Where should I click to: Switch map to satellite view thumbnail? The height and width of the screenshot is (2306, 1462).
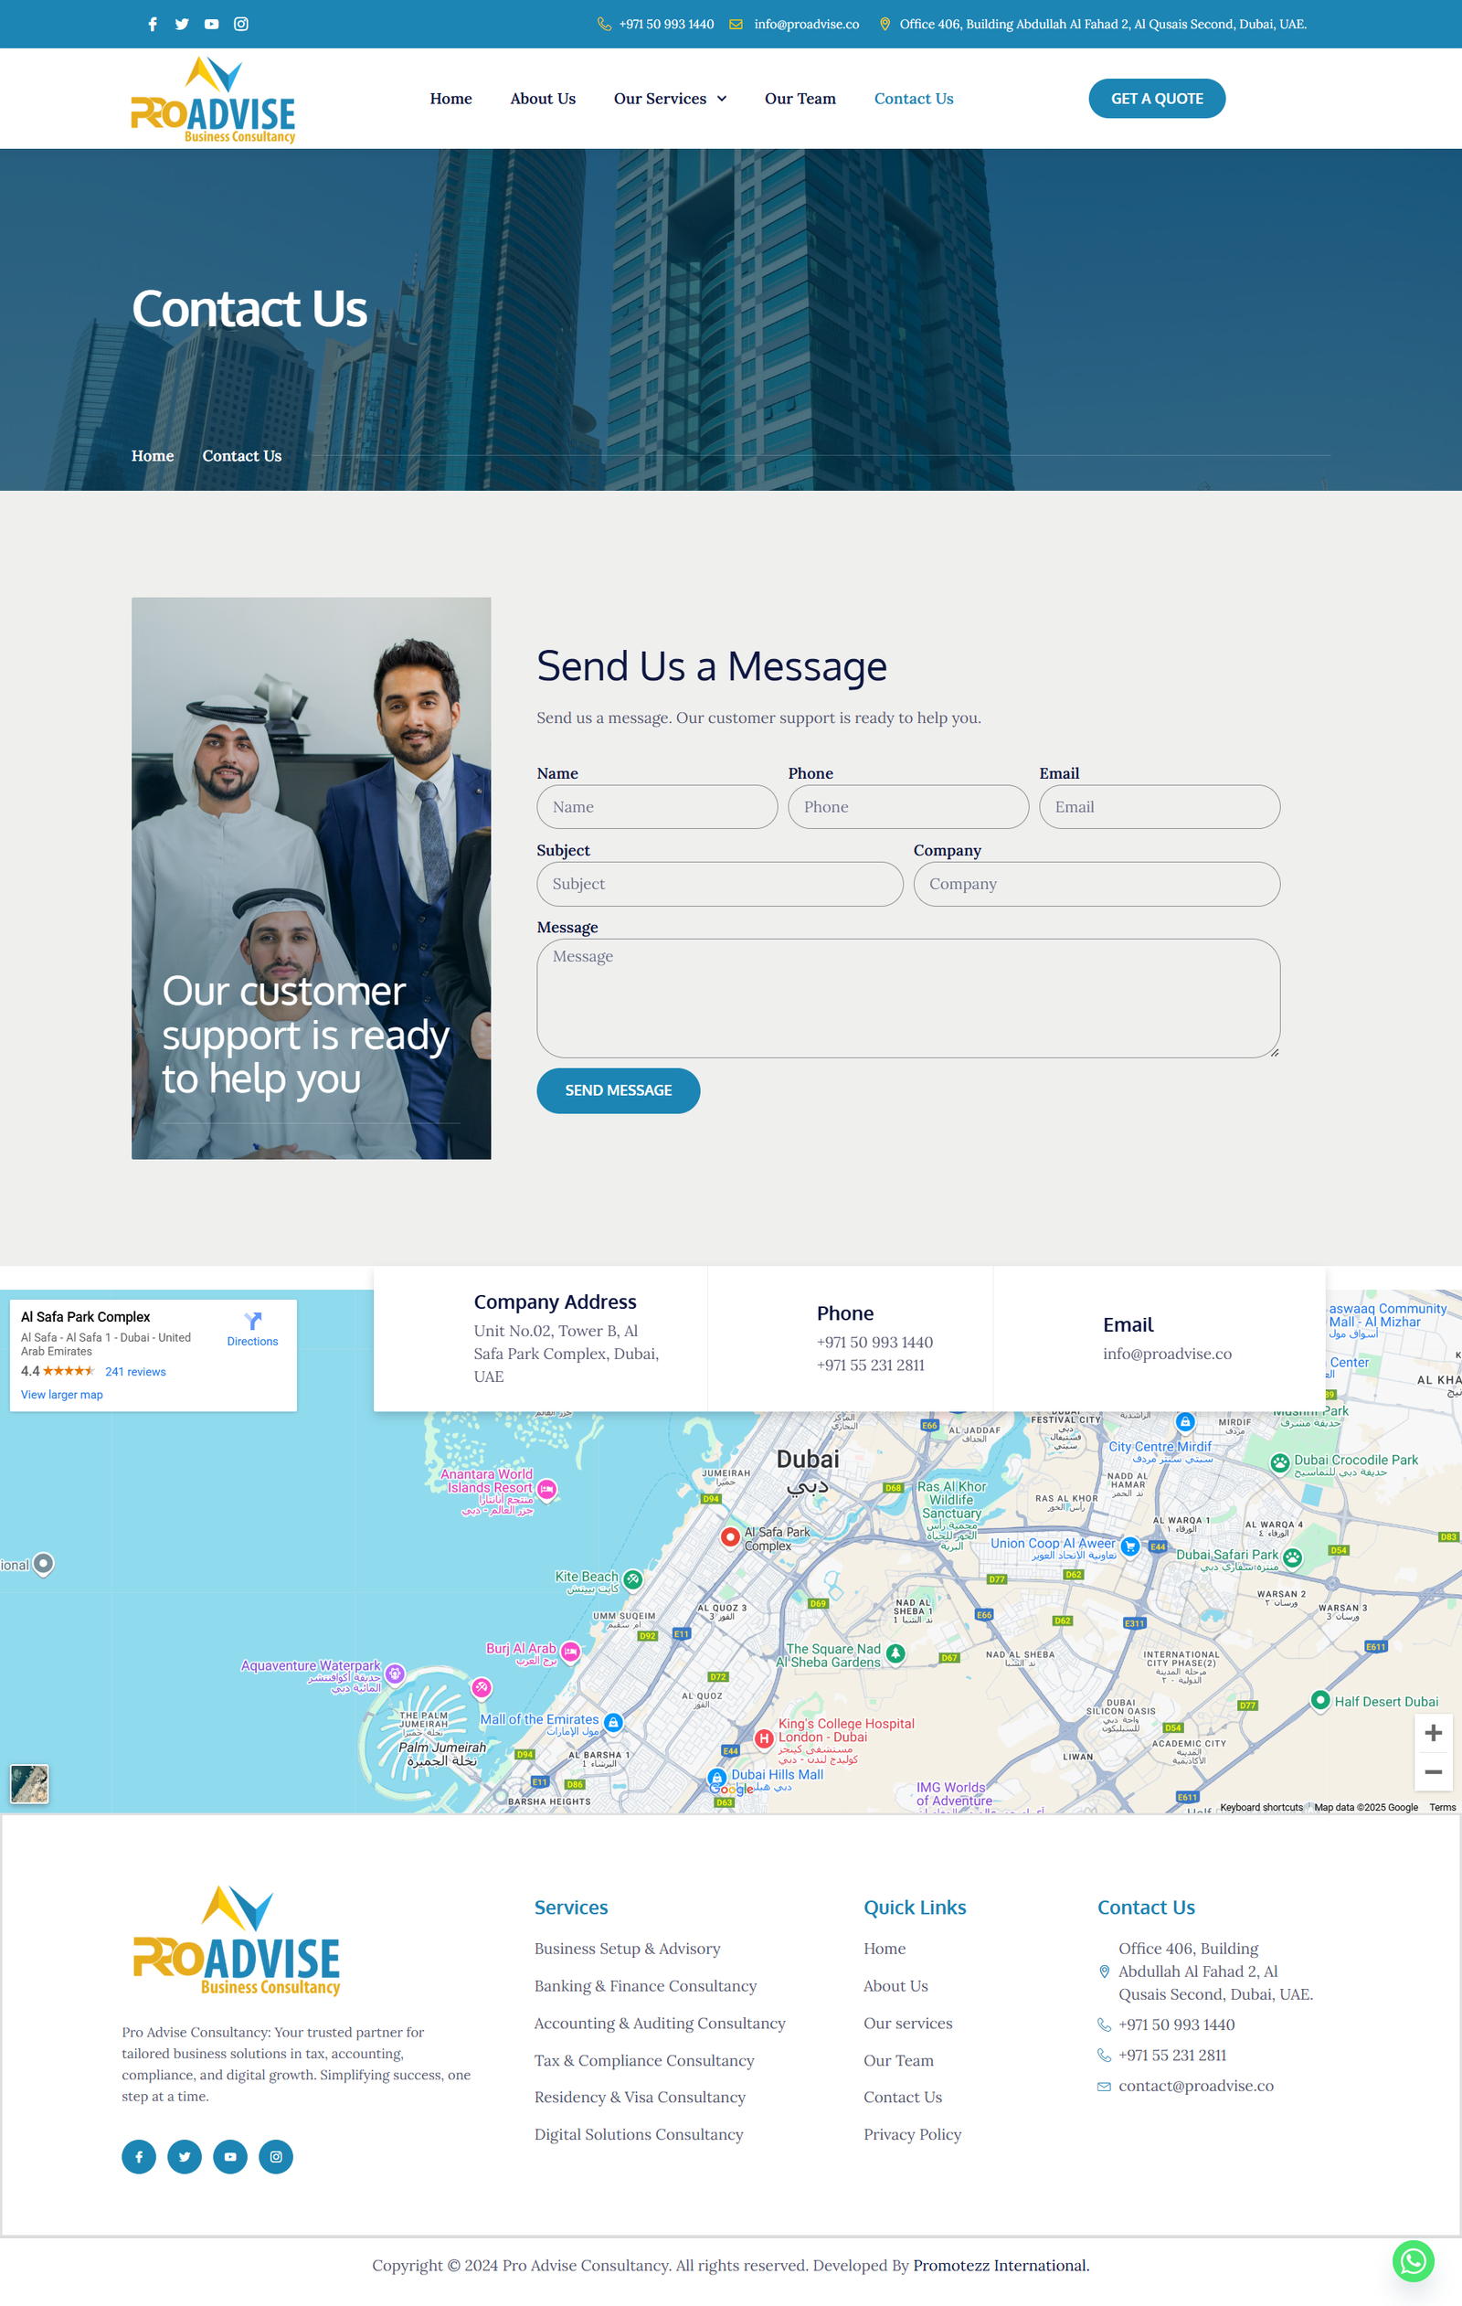click(29, 1783)
